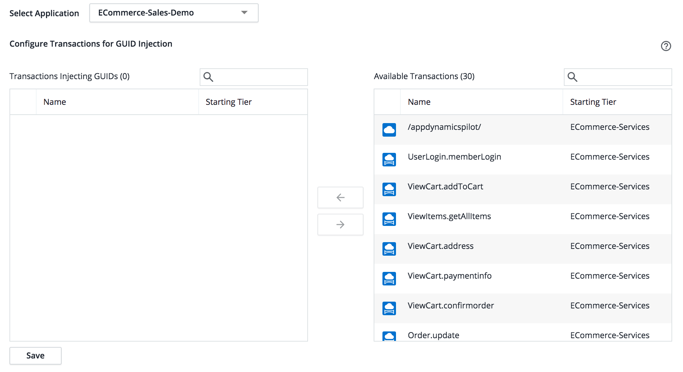Click ECommerce-Services tier for /appdynamicspilot/
683x372 pixels.
coord(610,127)
